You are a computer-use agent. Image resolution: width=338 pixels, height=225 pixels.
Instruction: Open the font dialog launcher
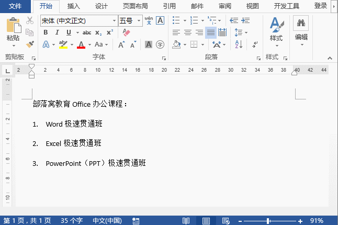(164, 58)
